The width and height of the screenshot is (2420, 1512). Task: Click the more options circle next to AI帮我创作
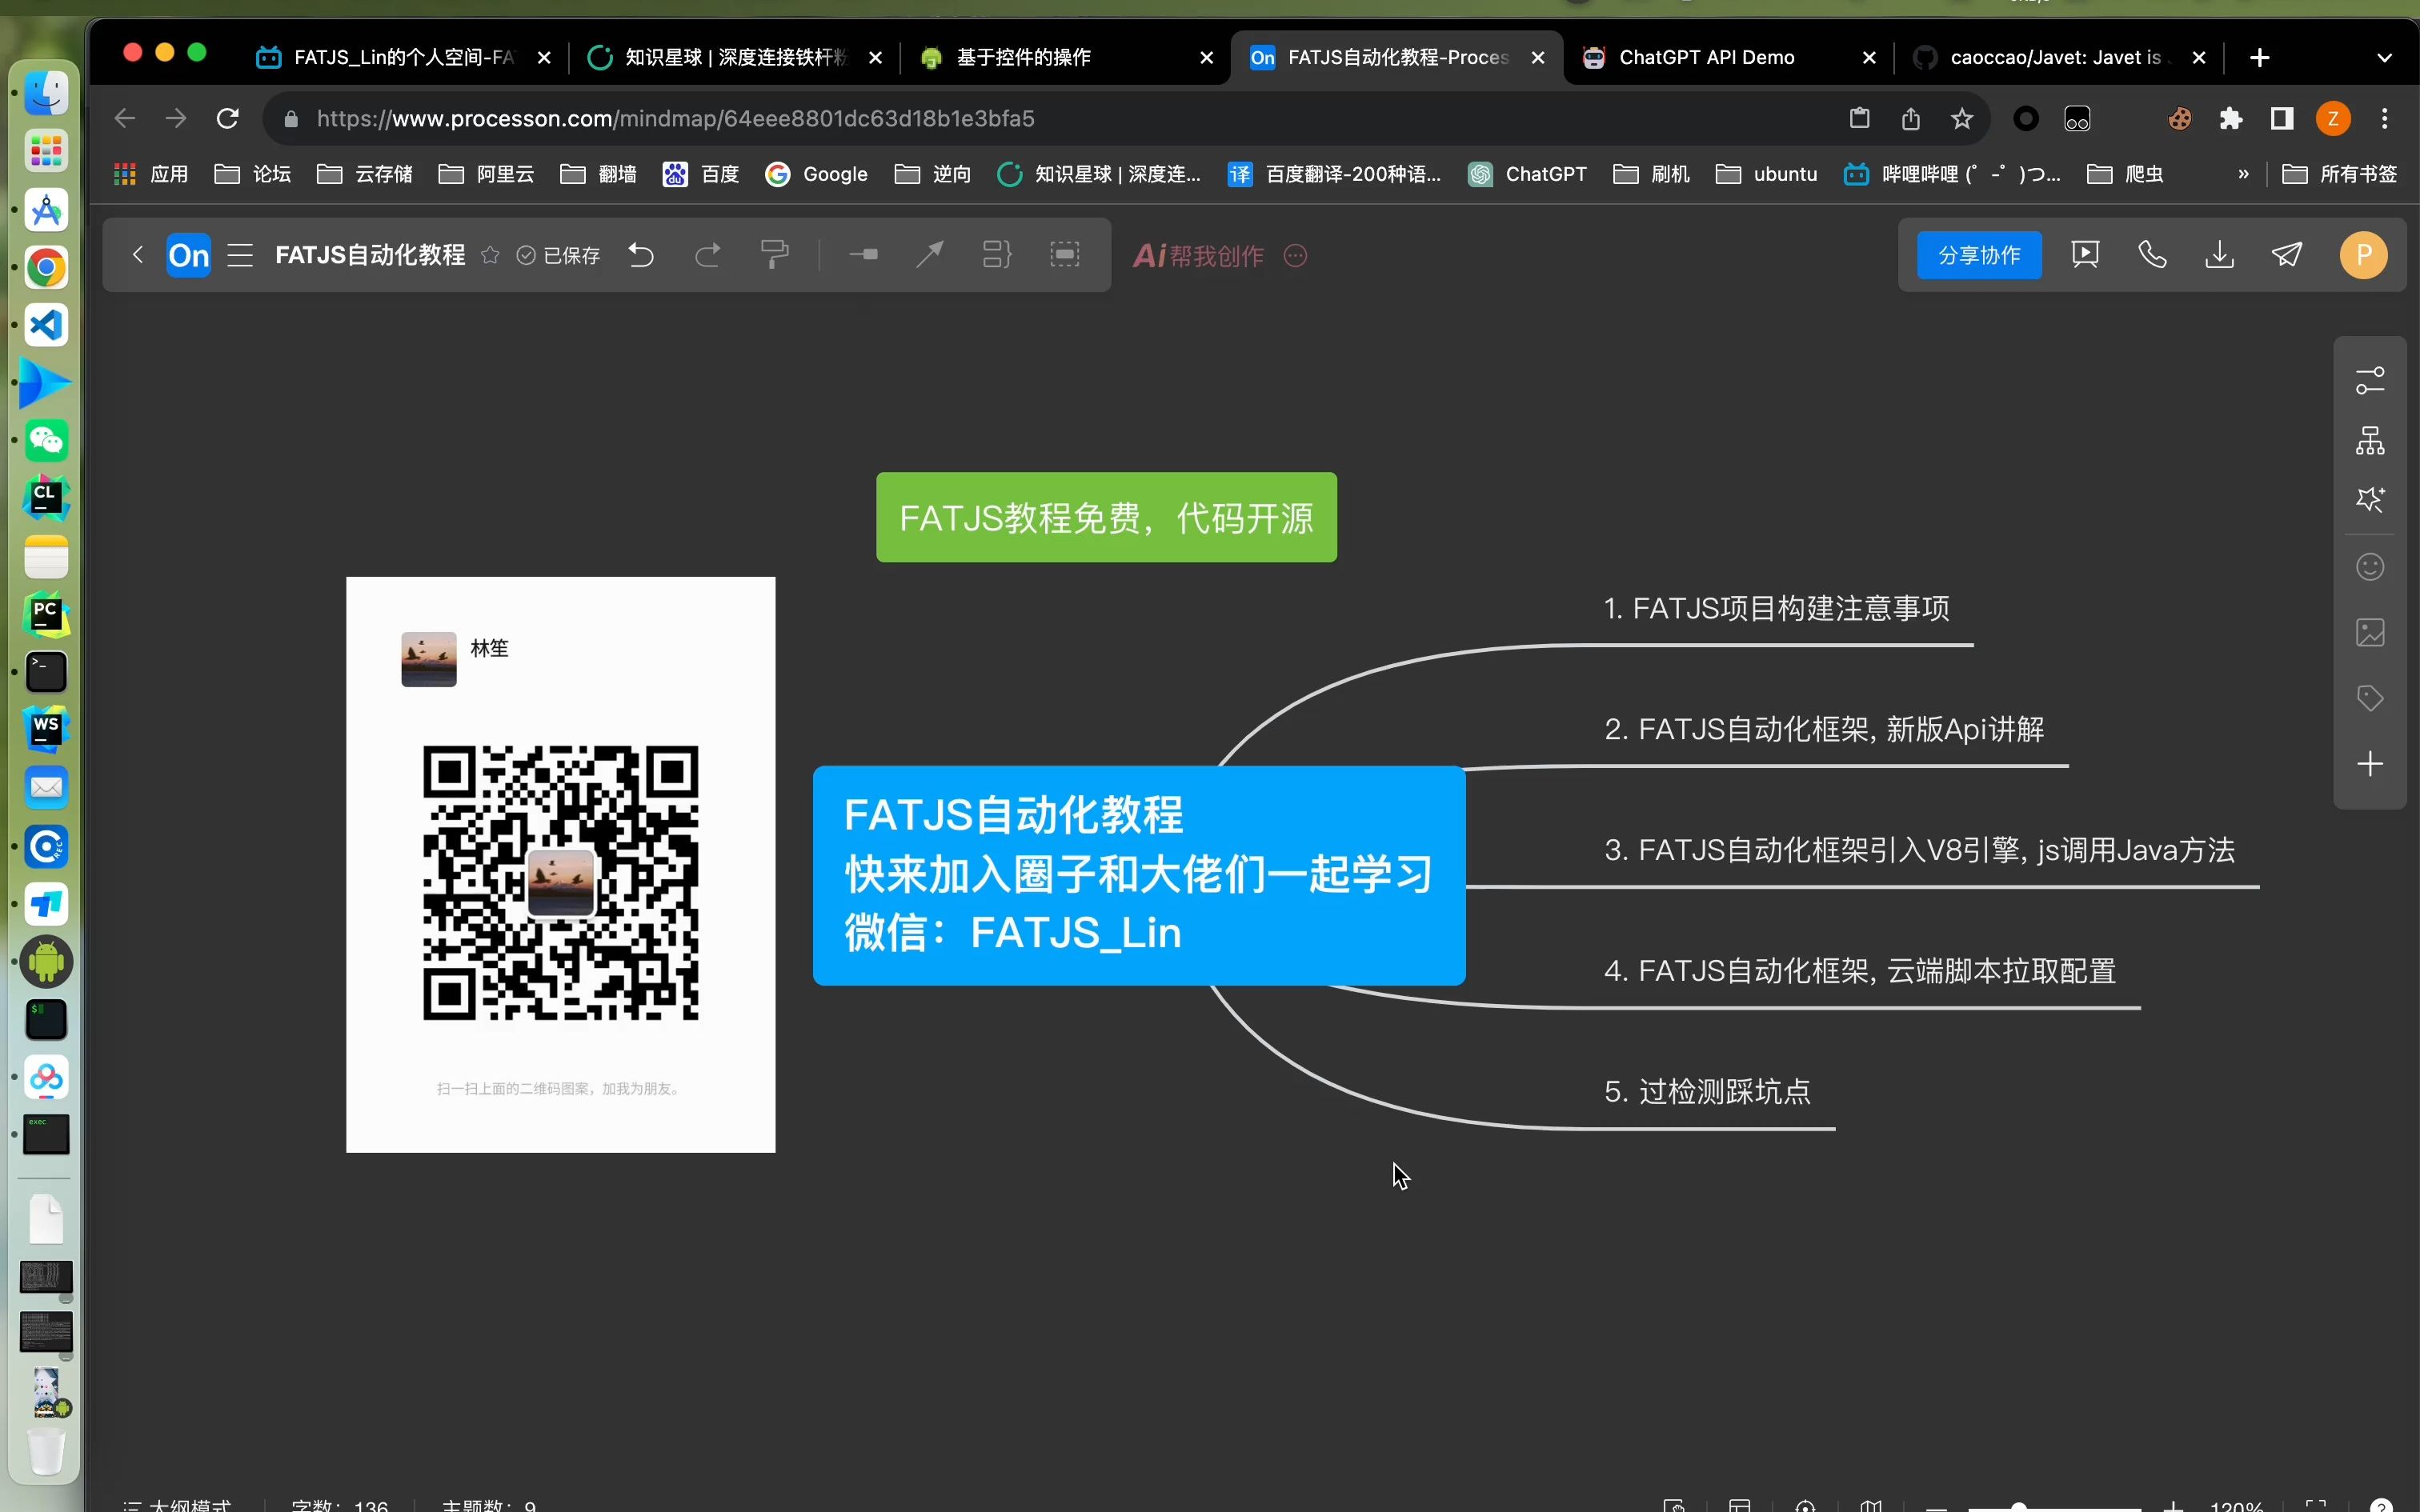click(x=1296, y=256)
